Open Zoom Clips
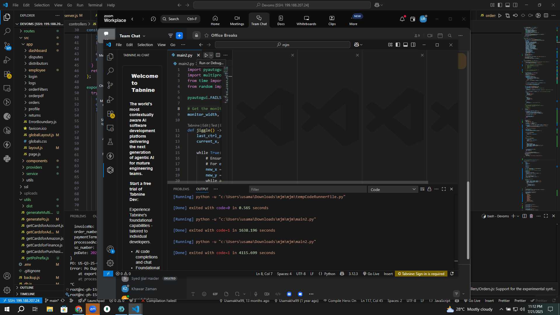560x315 pixels. click(x=332, y=20)
